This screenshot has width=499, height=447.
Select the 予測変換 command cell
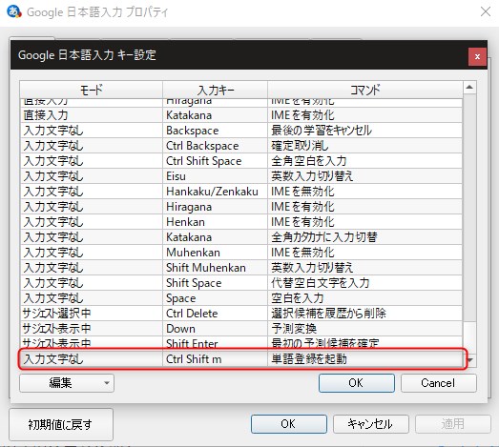(365, 329)
